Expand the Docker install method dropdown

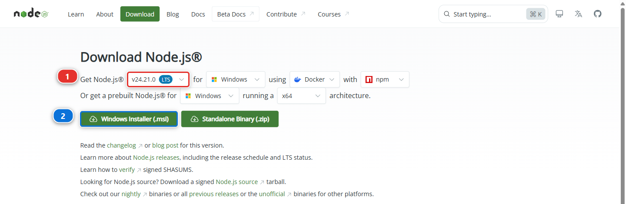[315, 79]
